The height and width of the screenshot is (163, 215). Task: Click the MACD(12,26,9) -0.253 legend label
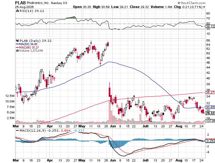(x=39, y=131)
